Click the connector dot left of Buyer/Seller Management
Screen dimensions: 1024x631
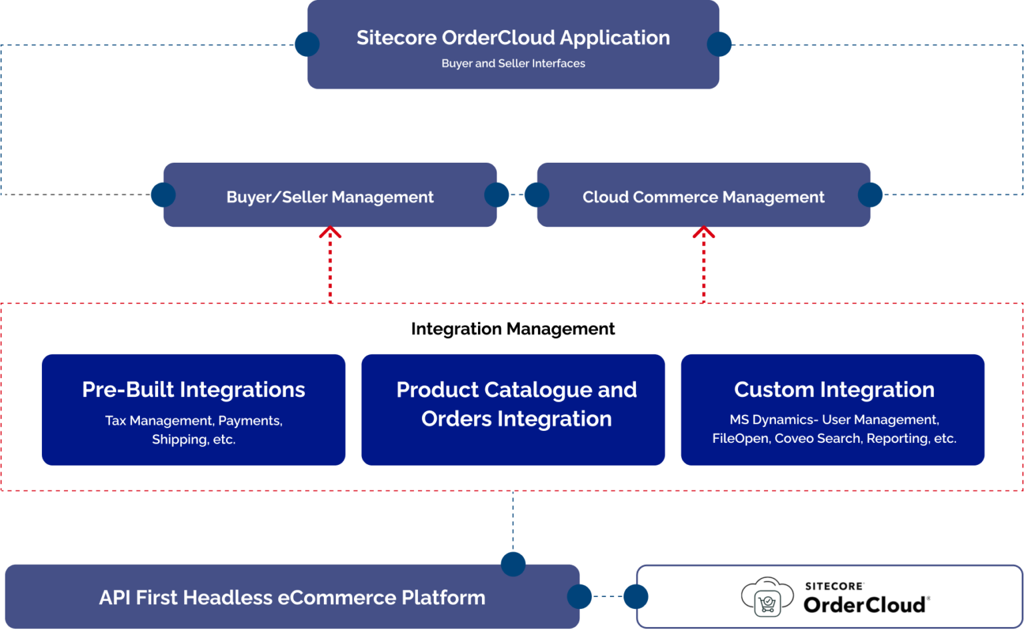tap(162, 195)
